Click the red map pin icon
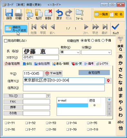 tap(108, 81)
